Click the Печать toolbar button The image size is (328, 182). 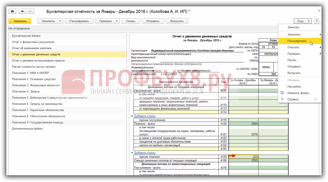click(x=131, y=21)
